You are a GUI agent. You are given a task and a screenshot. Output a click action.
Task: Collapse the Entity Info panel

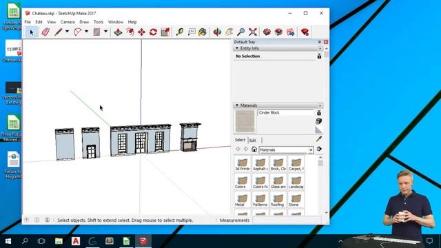(237, 48)
